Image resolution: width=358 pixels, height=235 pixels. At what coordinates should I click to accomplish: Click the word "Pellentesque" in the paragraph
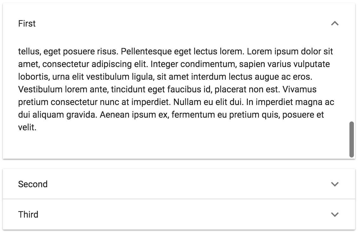[147, 51]
